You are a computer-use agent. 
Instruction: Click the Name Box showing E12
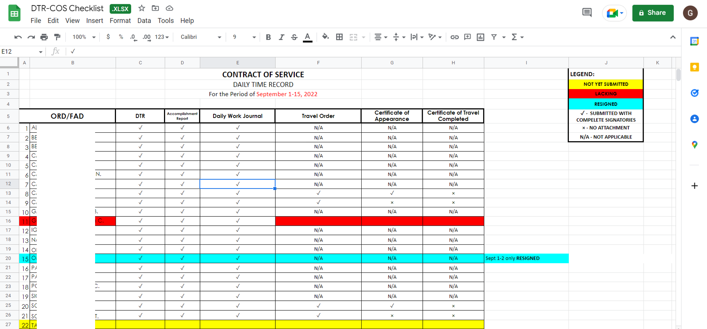pyautogui.click(x=22, y=52)
